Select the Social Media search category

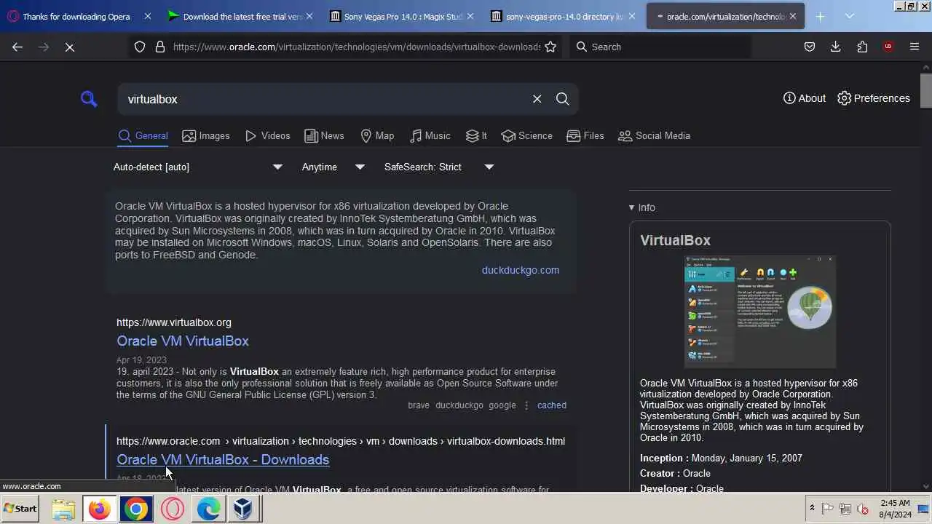point(654,136)
